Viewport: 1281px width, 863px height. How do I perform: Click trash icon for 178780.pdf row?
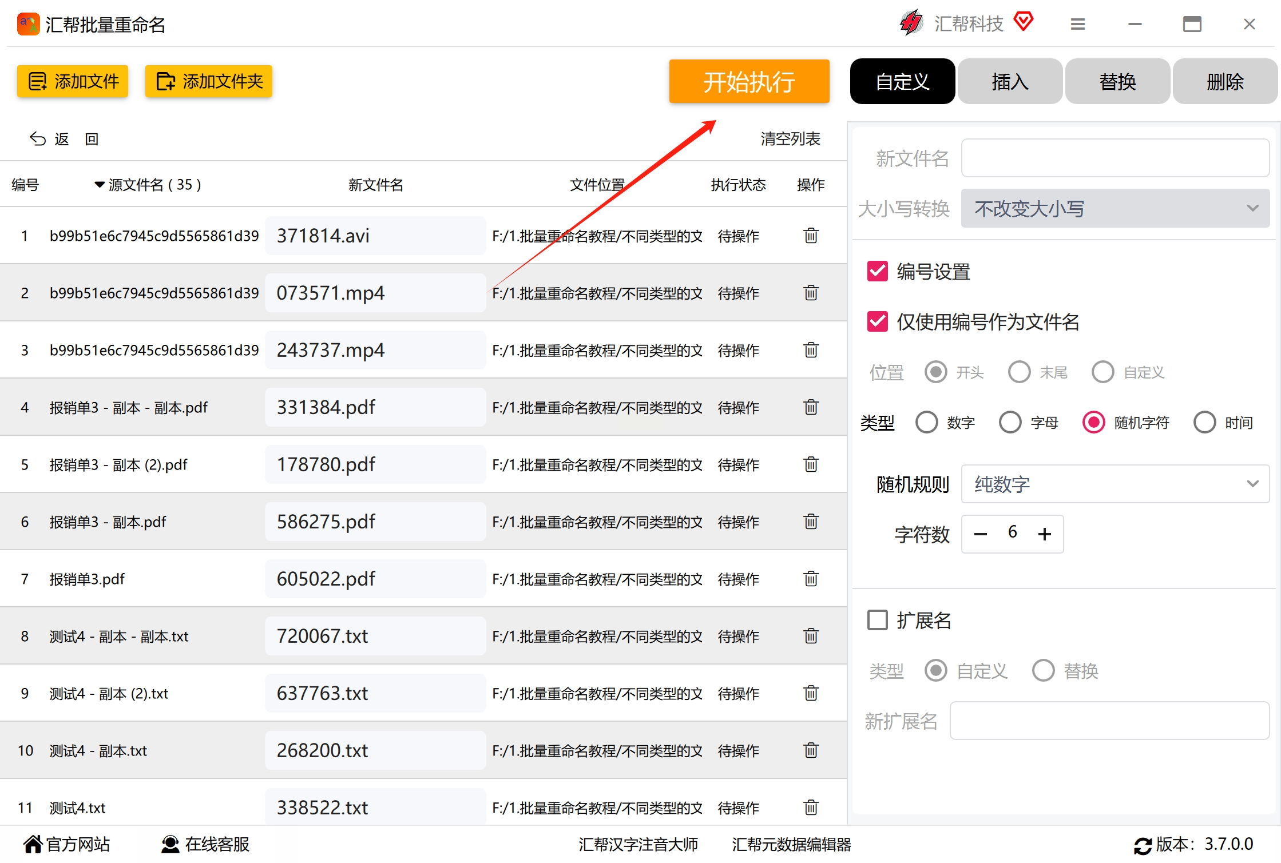click(x=811, y=464)
